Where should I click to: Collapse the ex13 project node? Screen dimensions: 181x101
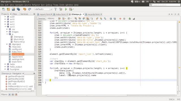tap(5, 27)
